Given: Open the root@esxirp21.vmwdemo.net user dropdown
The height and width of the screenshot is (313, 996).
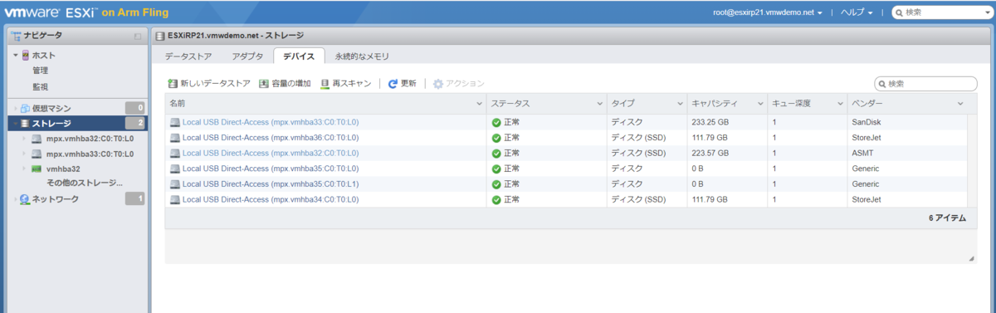Looking at the screenshot, I should (768, 12).
